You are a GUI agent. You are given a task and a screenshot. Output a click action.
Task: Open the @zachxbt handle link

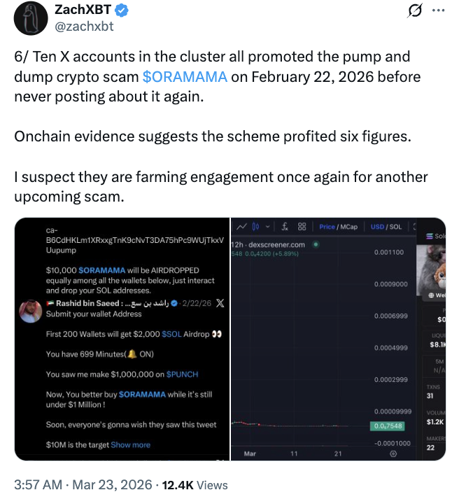84,27
